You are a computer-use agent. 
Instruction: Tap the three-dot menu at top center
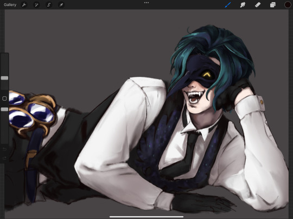coord(146,3)
